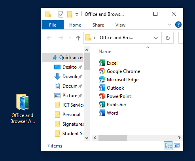
Task: Click the Desktop icon in navigation pane
Action: (57, 67)
